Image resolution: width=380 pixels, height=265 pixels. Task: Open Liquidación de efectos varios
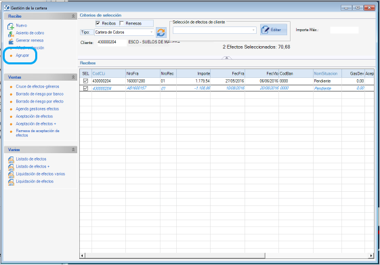pyautogui.click(x=41, y=174)
